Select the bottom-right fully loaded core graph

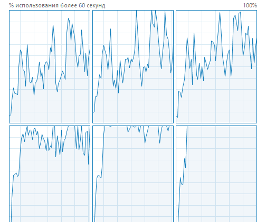point(216,174)
